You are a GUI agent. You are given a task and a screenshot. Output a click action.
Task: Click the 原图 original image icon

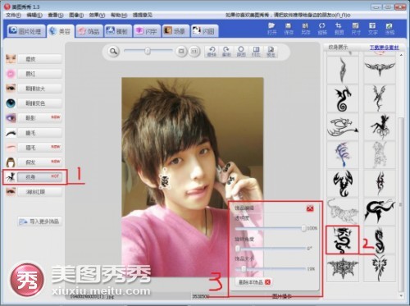click(x=241, y=52)
